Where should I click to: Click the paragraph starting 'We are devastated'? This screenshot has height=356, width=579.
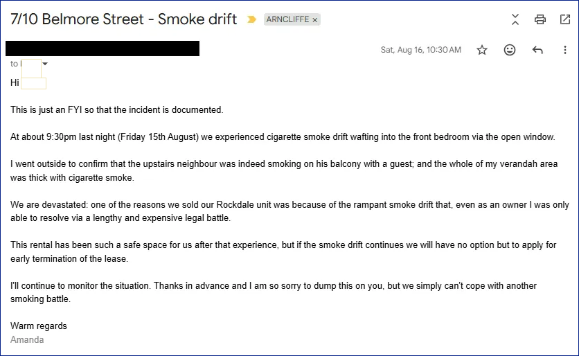point(289,211)
